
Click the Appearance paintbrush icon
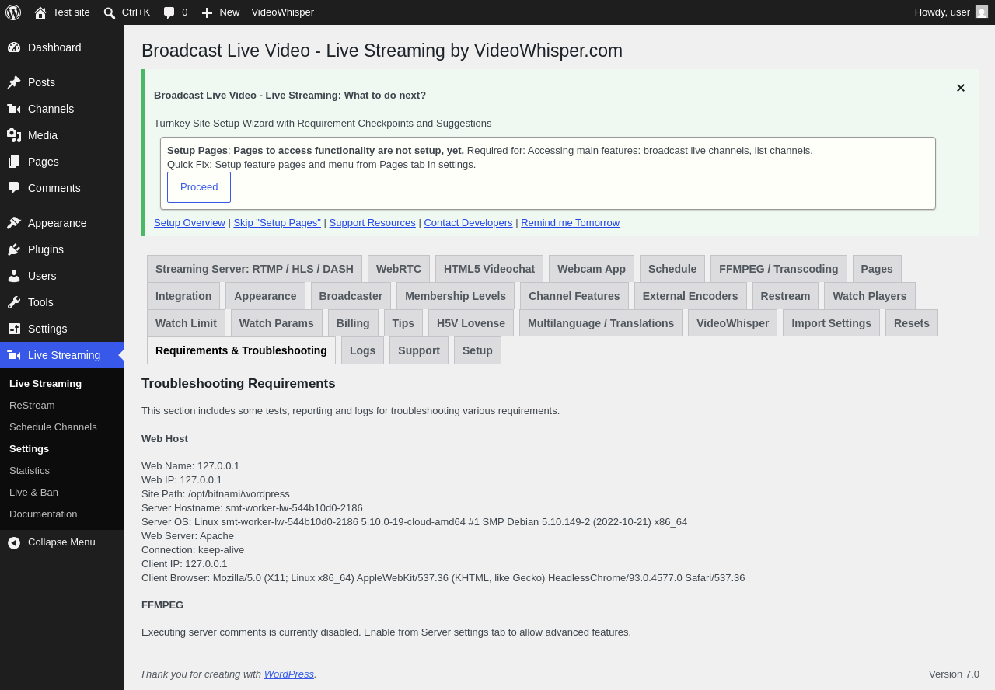pos(14,223)
